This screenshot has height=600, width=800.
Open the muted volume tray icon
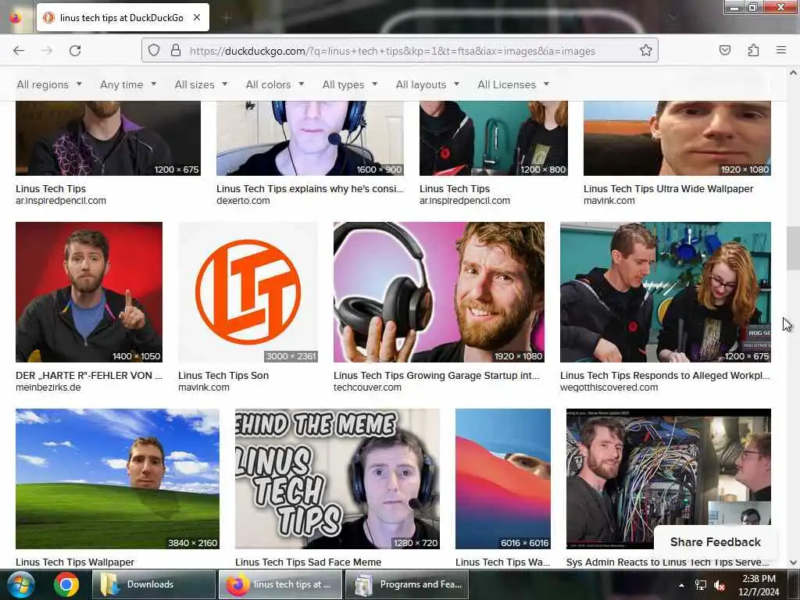point(720,585)
